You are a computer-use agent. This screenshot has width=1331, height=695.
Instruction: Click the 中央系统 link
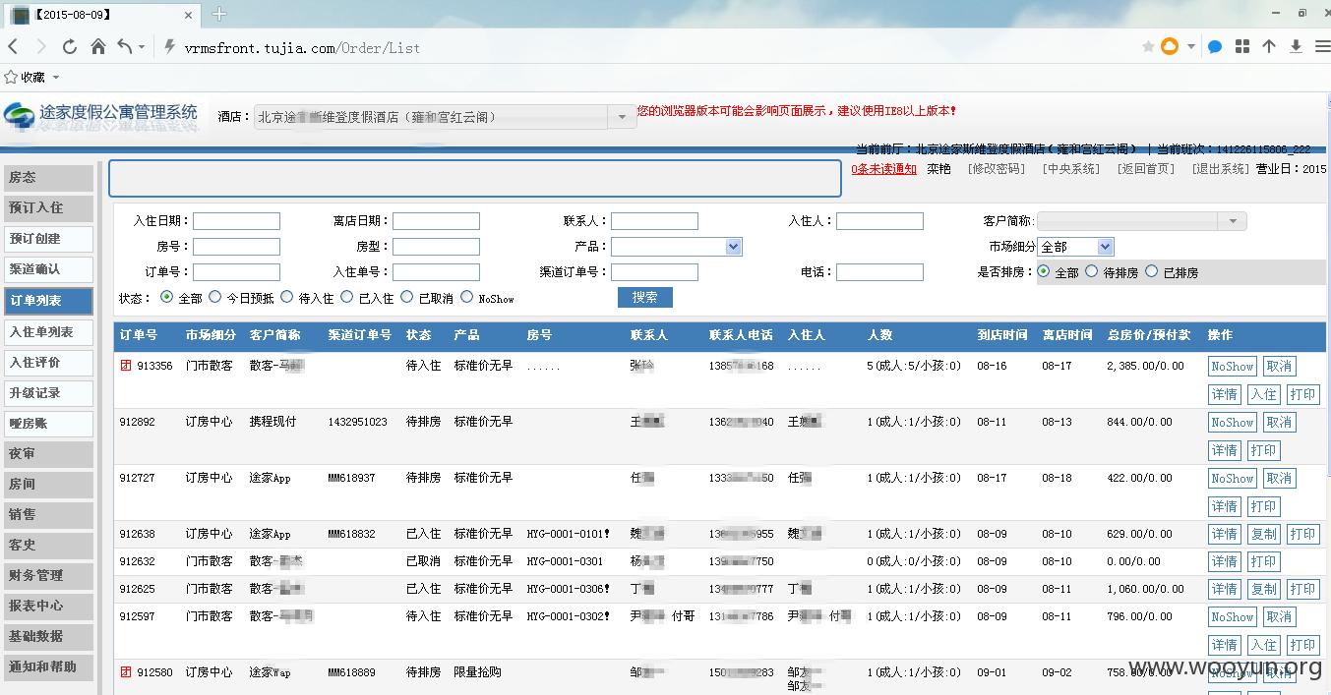click(x=1071, y=169)
